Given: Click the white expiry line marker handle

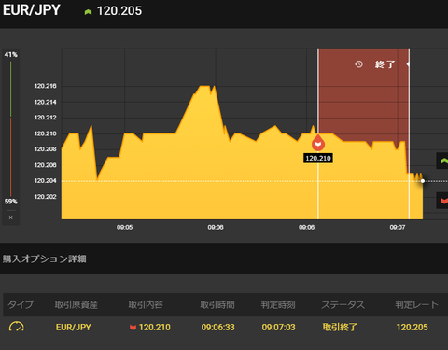Looking at the screenshot, I should coord(408,64).
